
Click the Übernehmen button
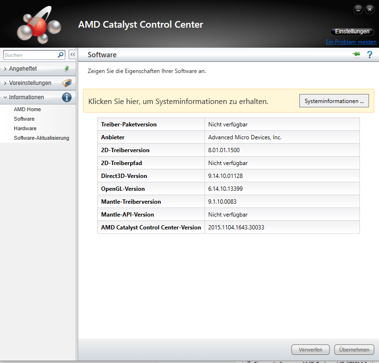[x=354, y=350]
